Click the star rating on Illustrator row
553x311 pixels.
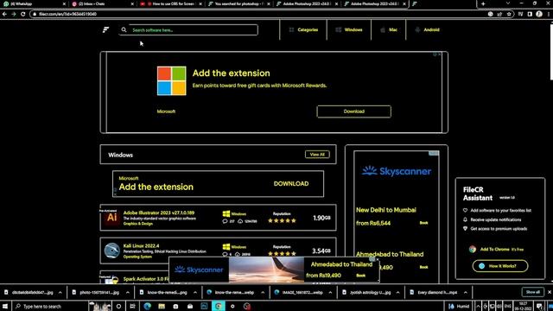(282, 221)
